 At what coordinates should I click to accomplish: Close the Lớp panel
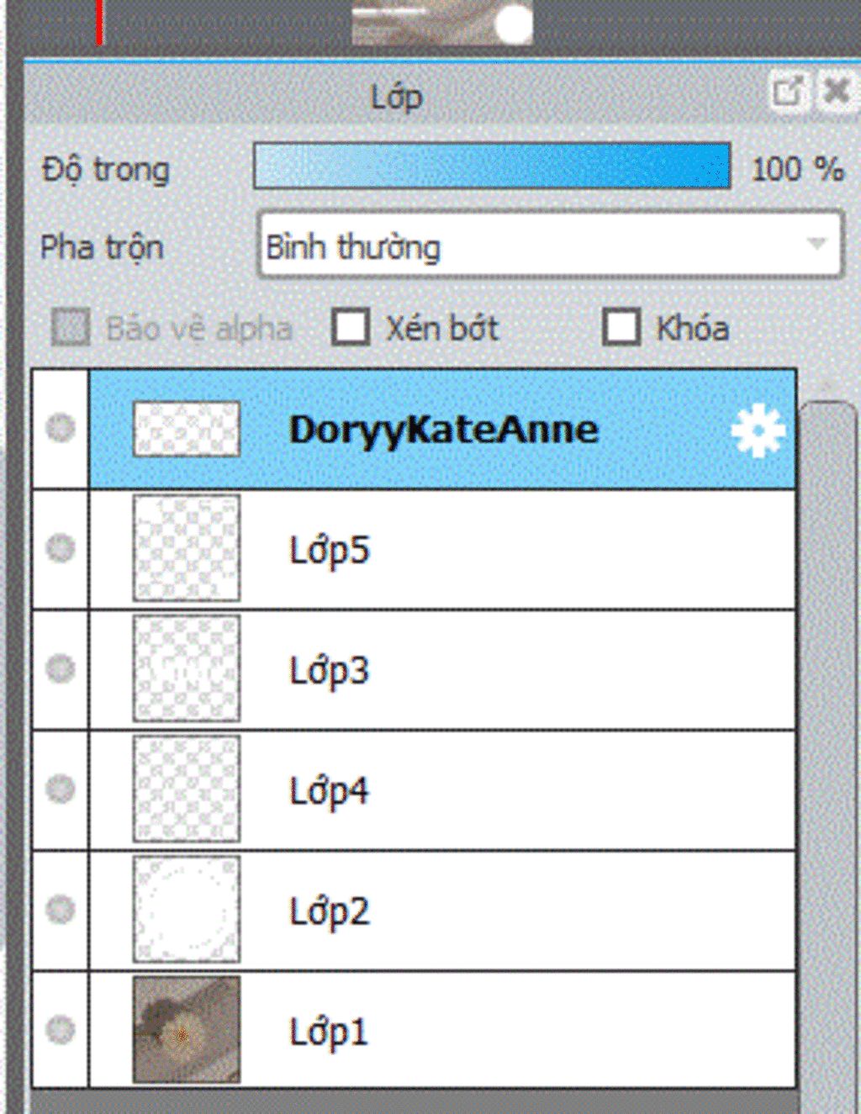coord(835,91)
